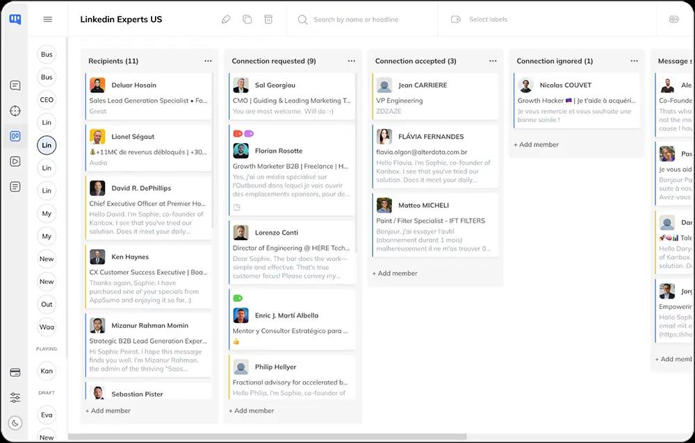This screenshot has height=443, width=695.
Task: Add member to Connection accepted column
Action: coord(395,274)
